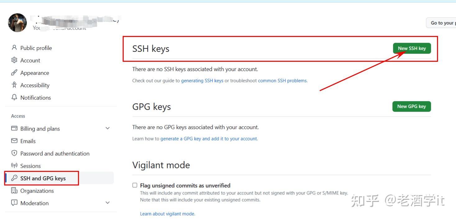The image size is (456, 219).
Task: Expand the Moderation section chevron
Action: (108, 203)
